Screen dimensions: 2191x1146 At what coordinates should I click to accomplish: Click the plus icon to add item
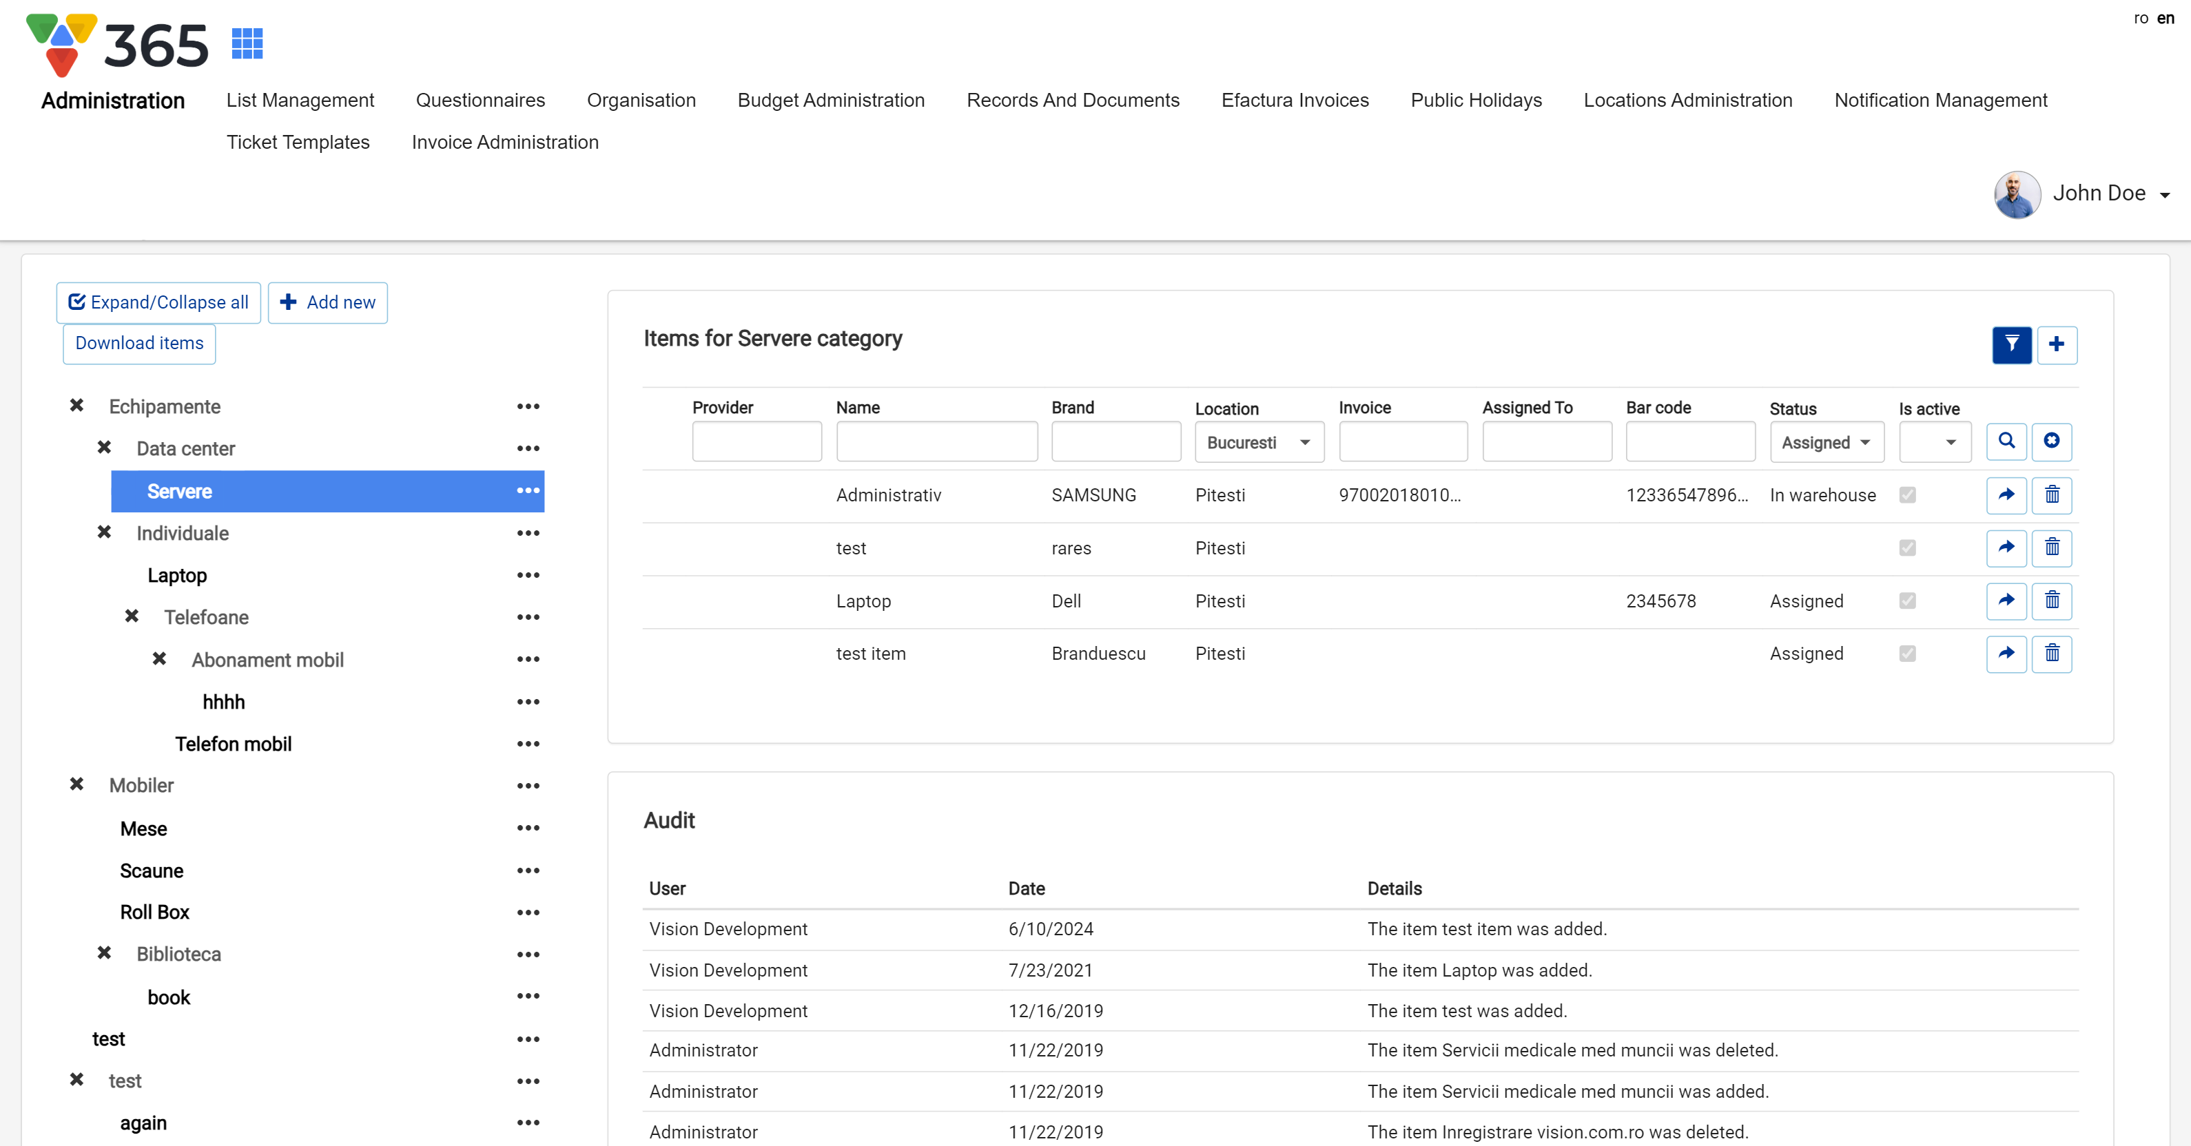(2057, 344)
